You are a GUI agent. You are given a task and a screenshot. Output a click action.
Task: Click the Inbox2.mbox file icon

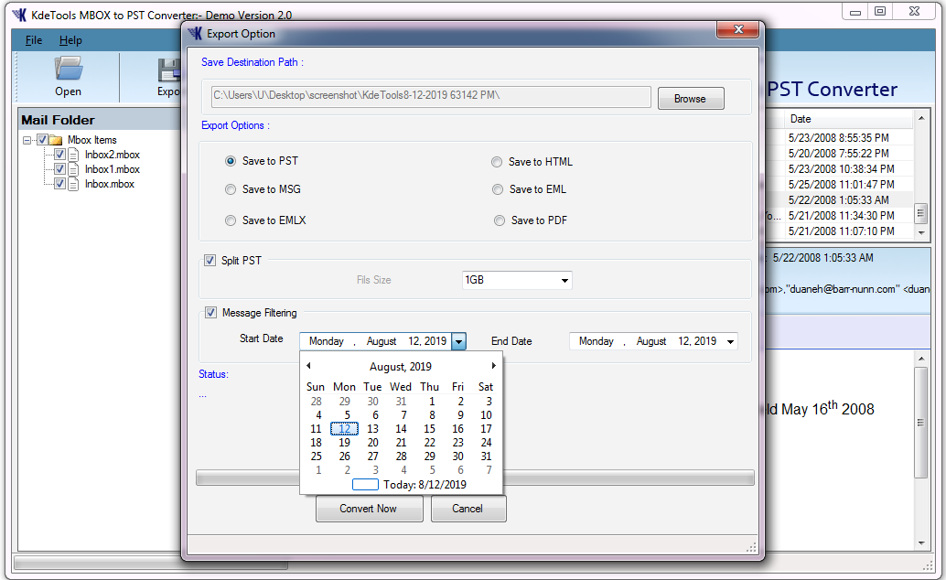coord(73,155)
